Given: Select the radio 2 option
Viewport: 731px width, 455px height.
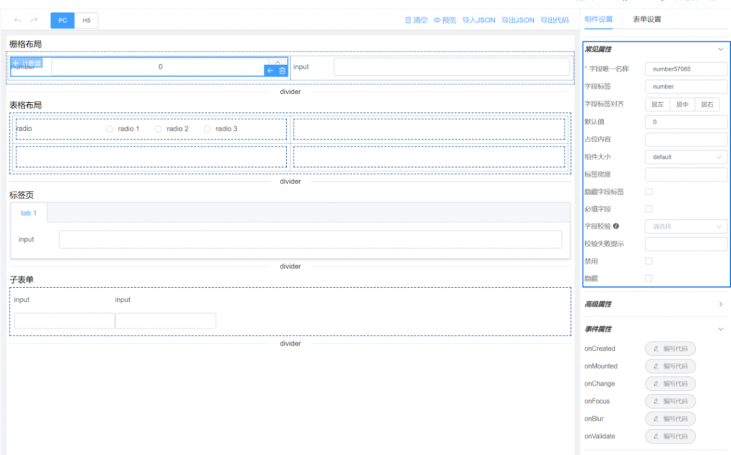Looking at the screenshot, I should tap(158, 129).
